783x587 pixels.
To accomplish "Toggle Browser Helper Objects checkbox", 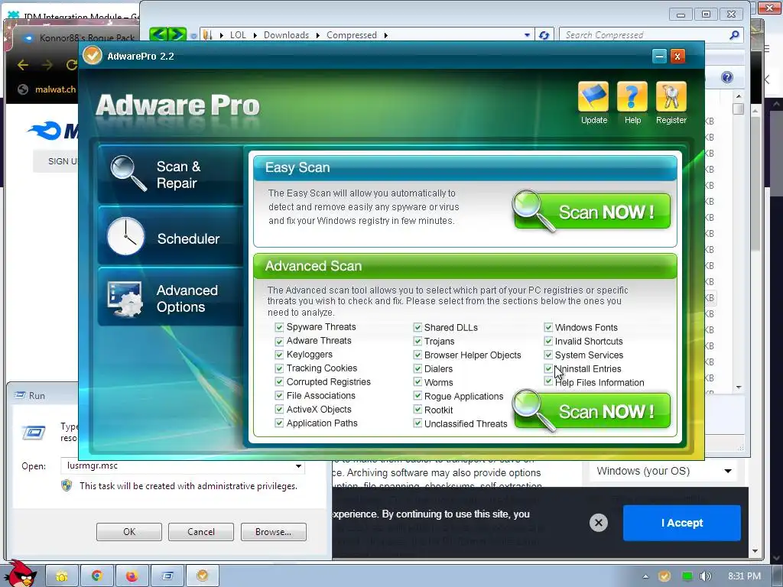I will point(417,355).
